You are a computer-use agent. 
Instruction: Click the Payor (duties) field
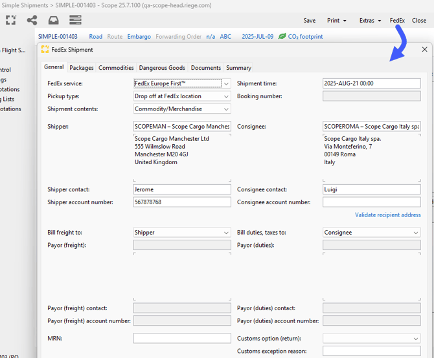[x=371, y=245]
